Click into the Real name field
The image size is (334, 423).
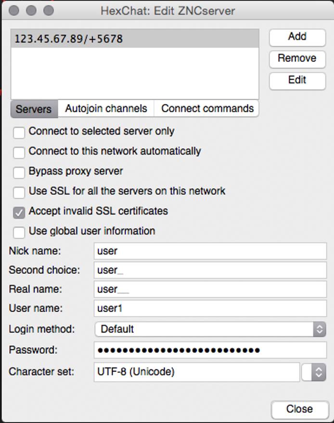(x=210, y=290)
